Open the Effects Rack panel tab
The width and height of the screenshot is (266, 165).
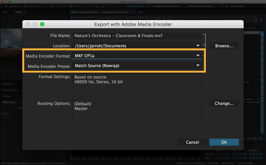(9, 102)
